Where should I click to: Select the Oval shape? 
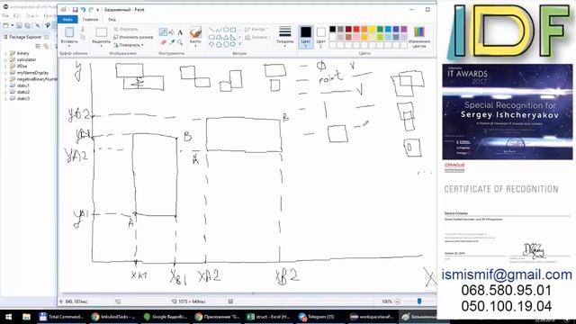coord(226,30)
